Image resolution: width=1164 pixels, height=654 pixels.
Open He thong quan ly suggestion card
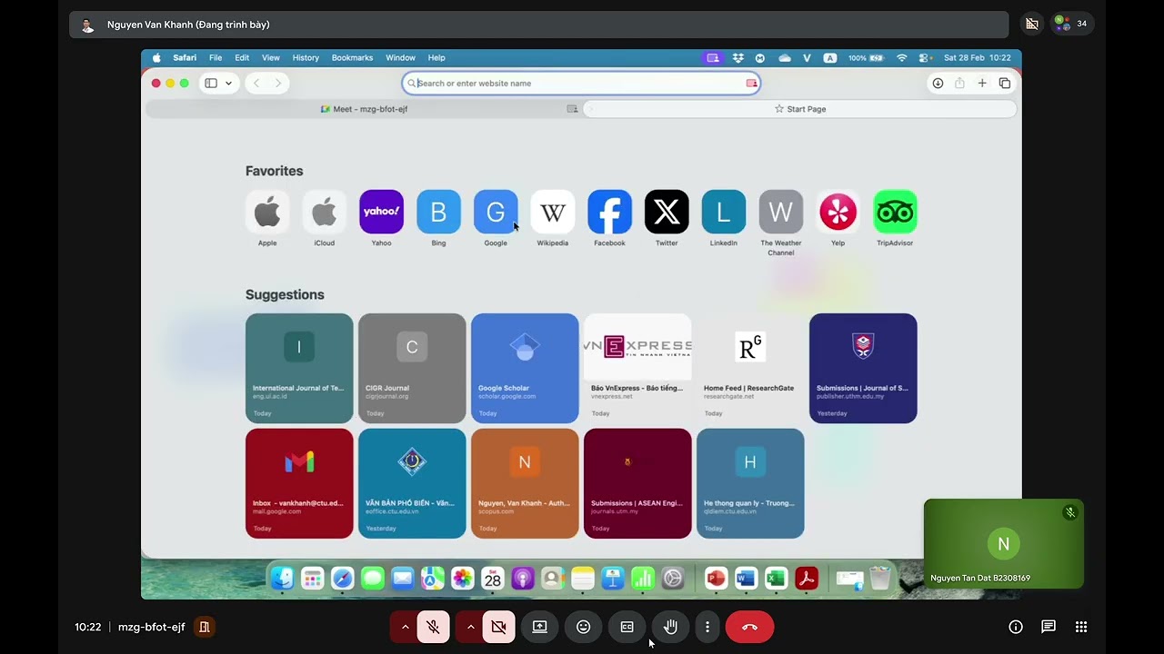(750, 483)
